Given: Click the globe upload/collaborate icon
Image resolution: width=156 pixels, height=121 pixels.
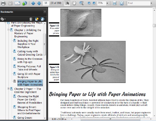Looking at the screenshot, I should (24, 3).
